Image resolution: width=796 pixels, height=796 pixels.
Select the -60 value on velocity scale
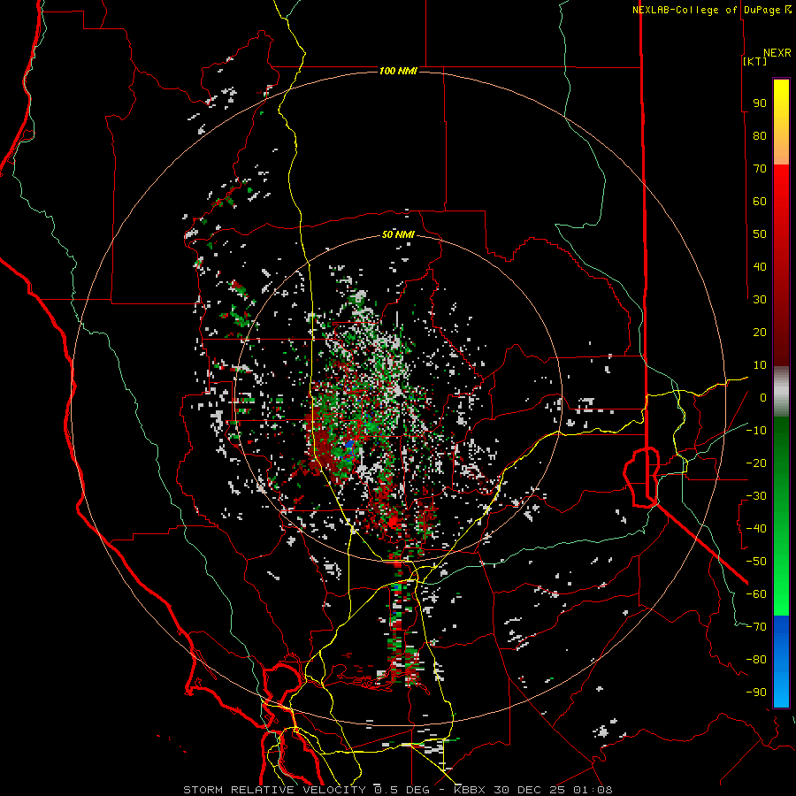756,594
